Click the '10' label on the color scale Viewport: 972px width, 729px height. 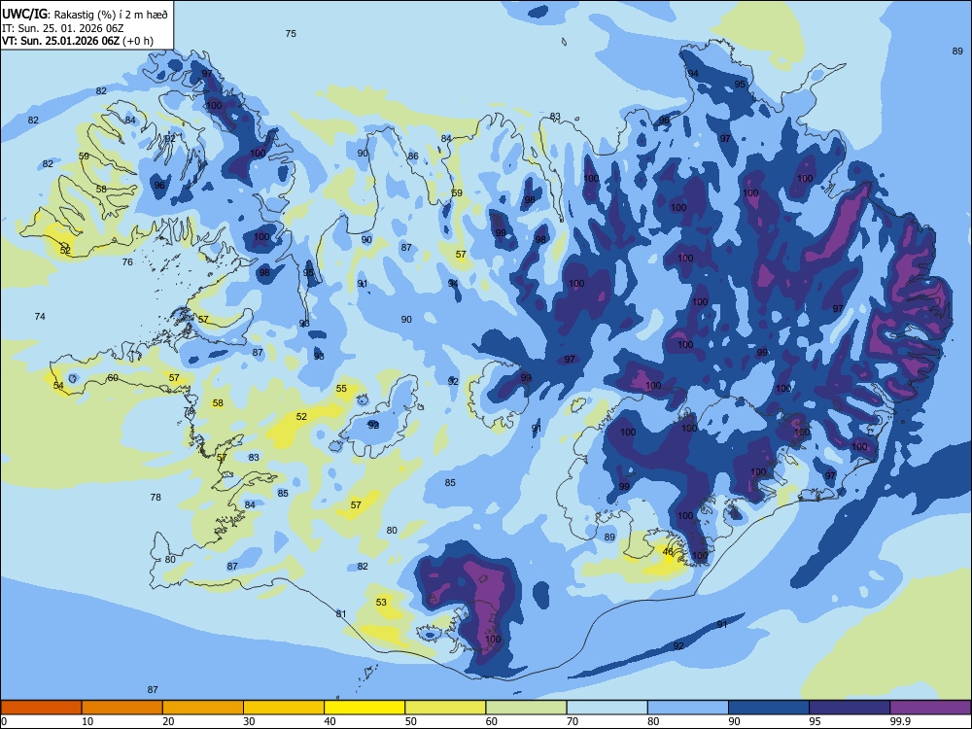click(87, 721)
